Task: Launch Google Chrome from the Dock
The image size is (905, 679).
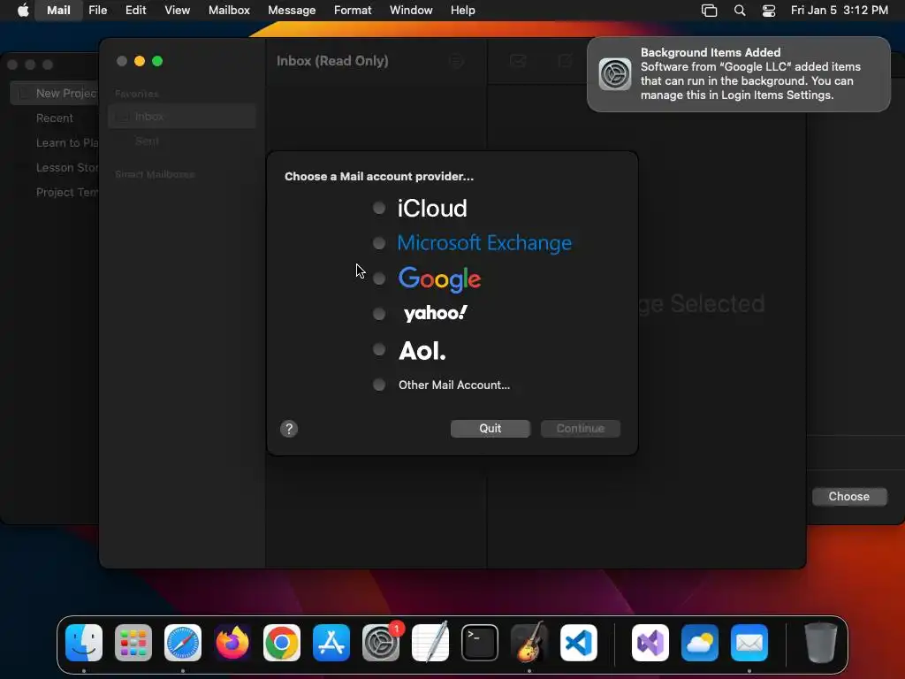Action: [x=282, y=643]
